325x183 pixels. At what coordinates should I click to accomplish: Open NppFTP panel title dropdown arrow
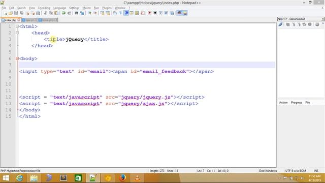click(x=323, y=19)
